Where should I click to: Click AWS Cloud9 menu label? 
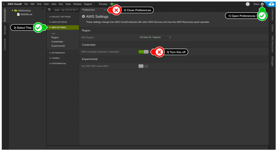tap(15, 4)
